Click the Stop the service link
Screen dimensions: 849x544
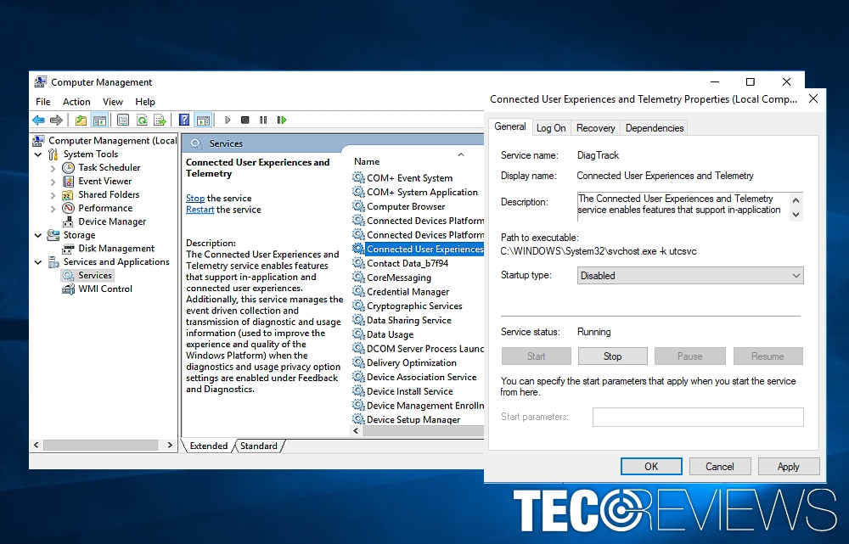click(x=195, y=198)
